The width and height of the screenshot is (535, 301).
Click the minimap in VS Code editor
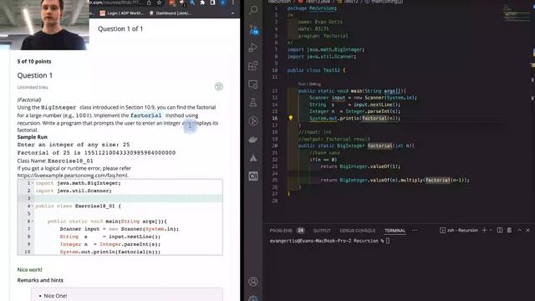point(517,13)
